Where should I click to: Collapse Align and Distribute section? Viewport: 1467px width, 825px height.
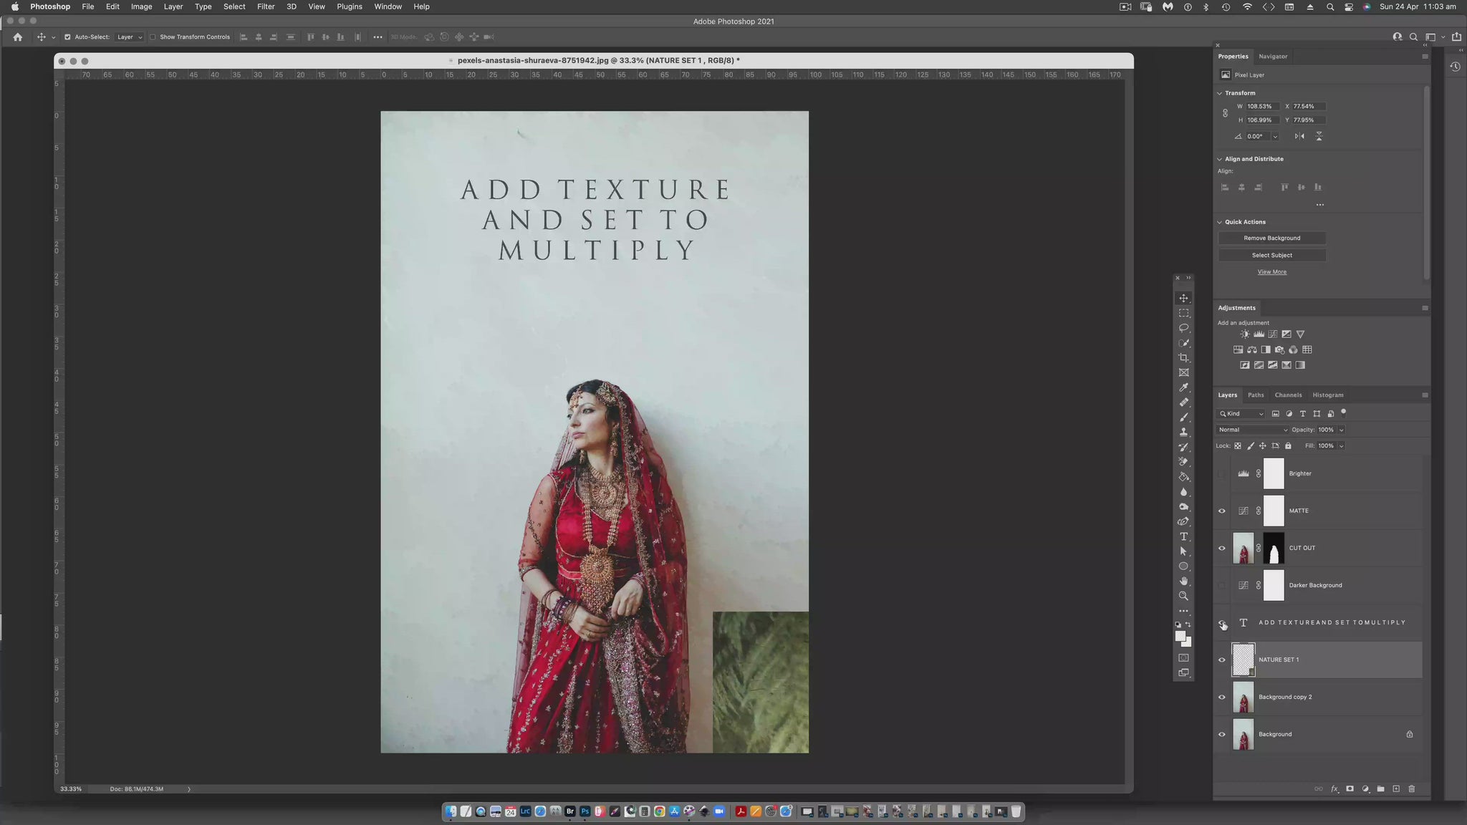coord(1220,159)
